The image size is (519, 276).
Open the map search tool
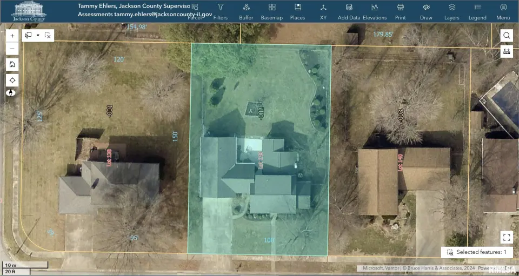point(507,36)
